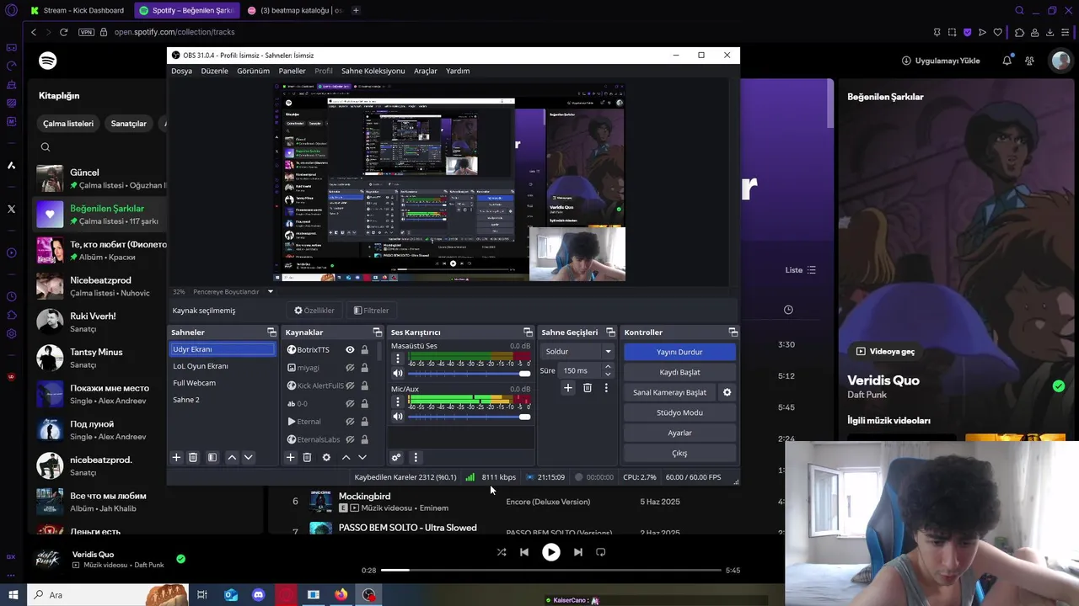
Task: Click Yayını Durdur to stop streaming
Action: tap(679, 352)
